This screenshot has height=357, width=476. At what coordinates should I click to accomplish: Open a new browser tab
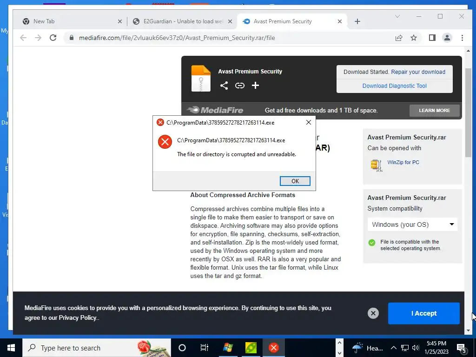[x=357, y=21]
